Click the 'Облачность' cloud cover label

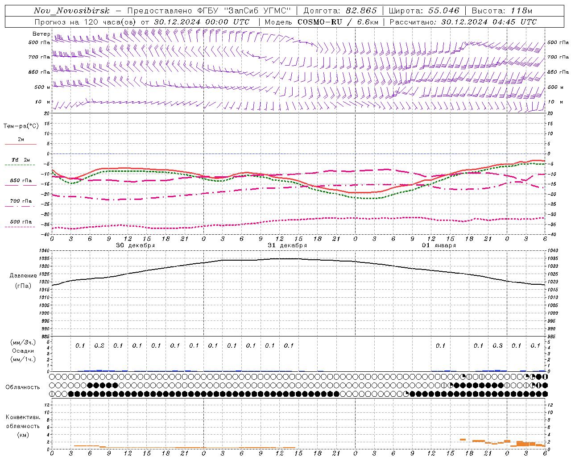point(23,387)
